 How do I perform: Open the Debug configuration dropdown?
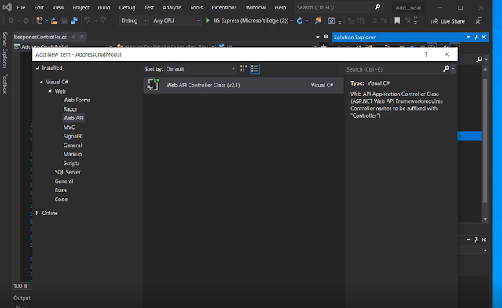coord(134,20)
